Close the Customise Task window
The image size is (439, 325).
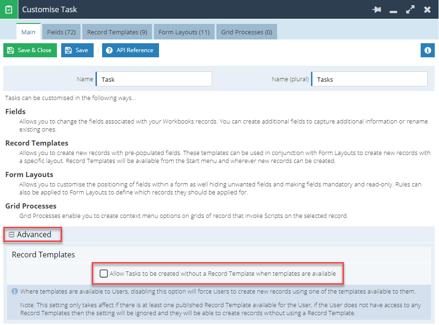[x=427, y=9]
